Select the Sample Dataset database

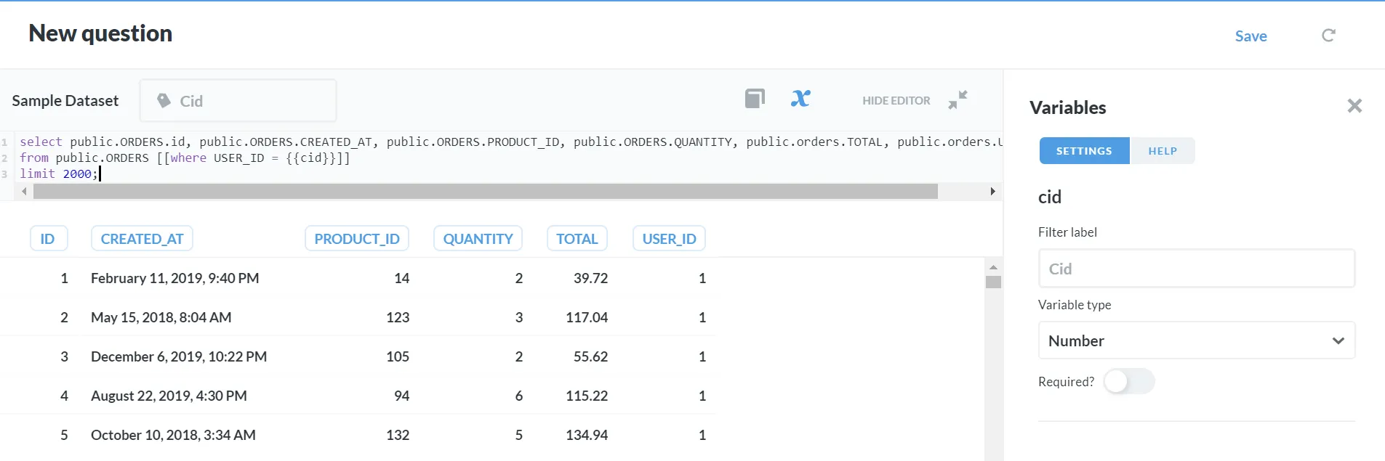(65, 101)
